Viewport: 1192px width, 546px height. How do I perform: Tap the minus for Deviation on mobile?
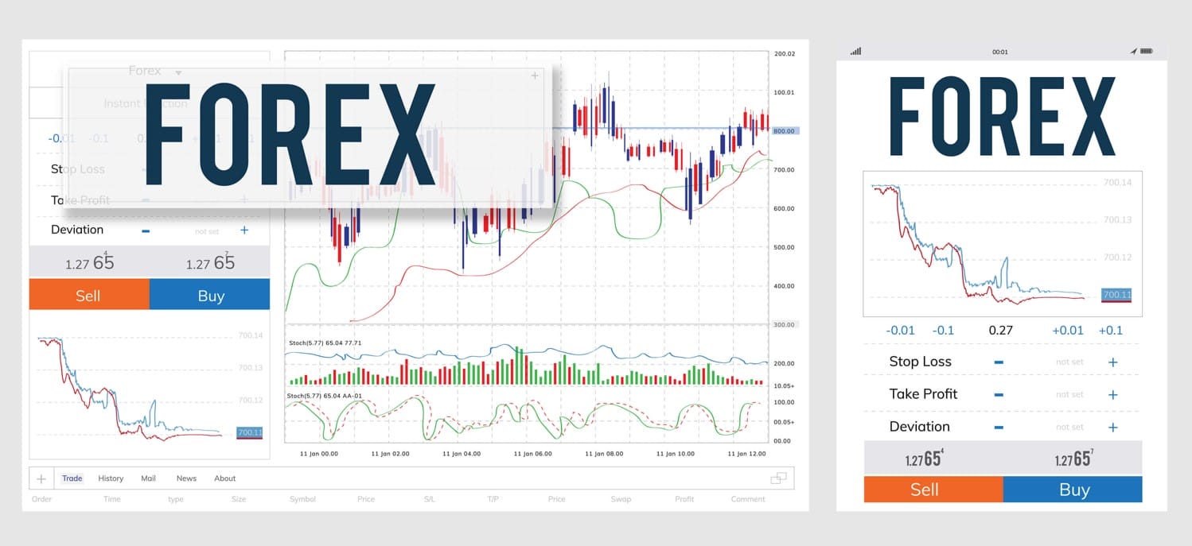[x=999, y=428]
